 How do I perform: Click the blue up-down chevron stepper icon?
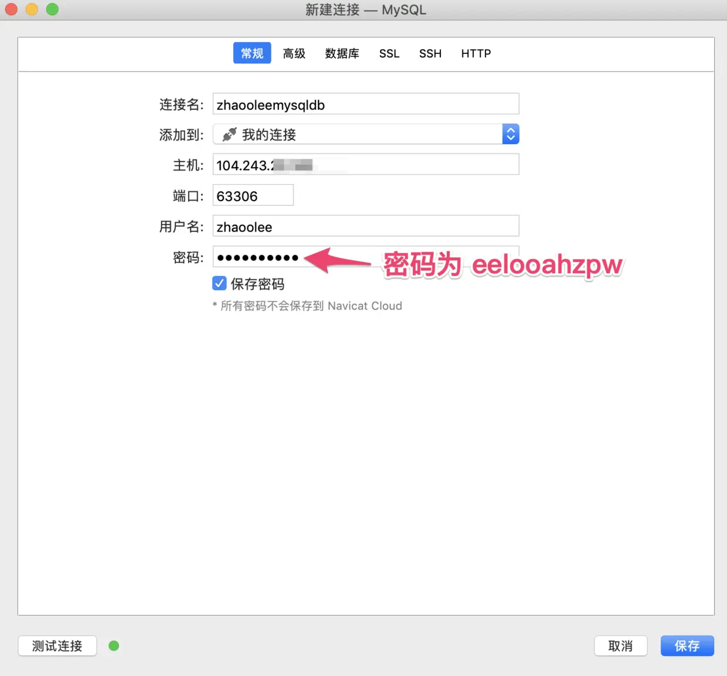point(511,134)
